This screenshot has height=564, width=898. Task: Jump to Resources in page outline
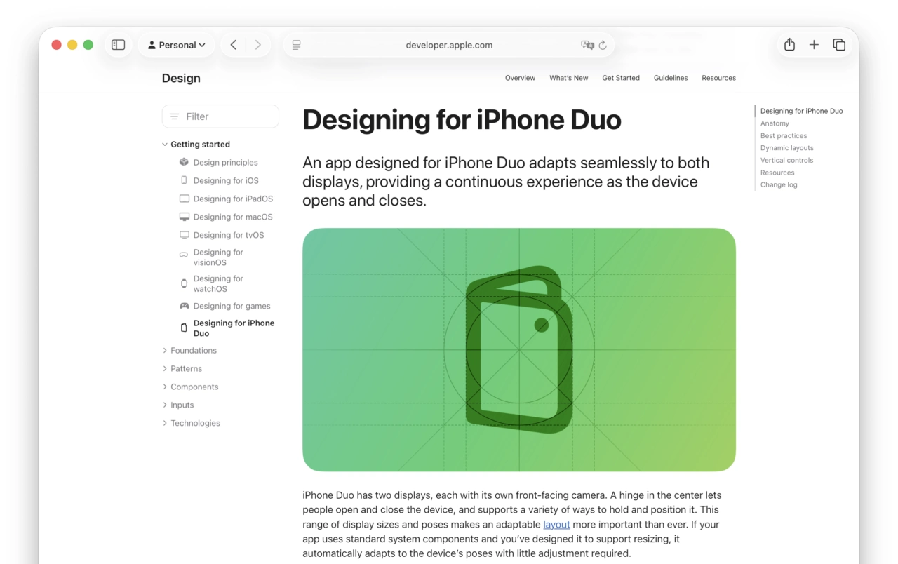point(777,173)
